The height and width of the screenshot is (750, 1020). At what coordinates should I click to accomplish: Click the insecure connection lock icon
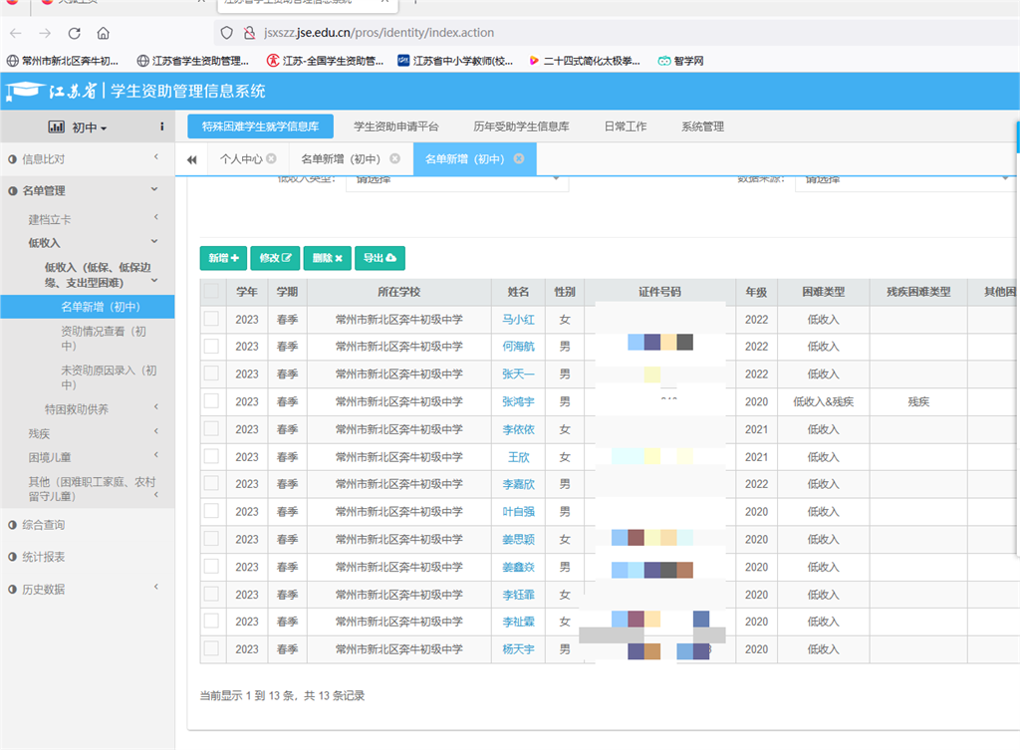[249, 33]
